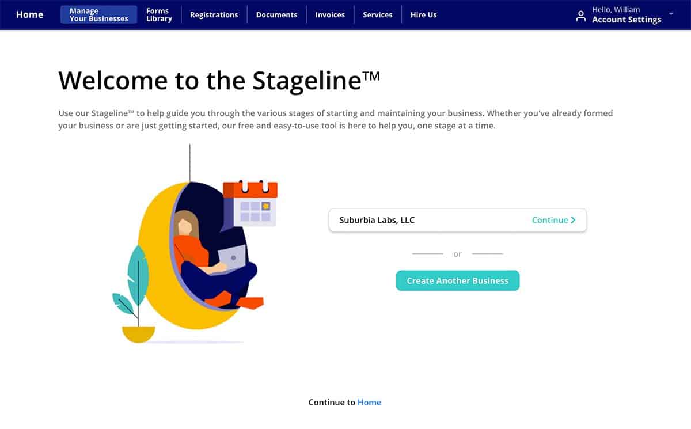This screenshot has height=429, width=691.
Task: View the Invoices page
Action: click(330, 15)
